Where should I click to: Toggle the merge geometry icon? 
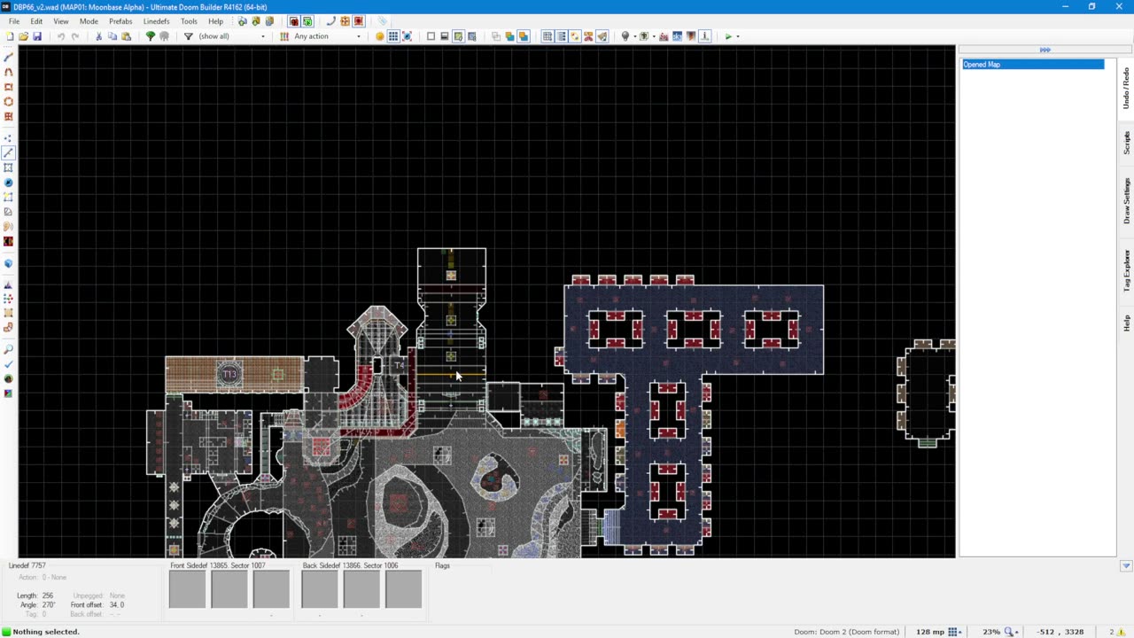(407, 36)
